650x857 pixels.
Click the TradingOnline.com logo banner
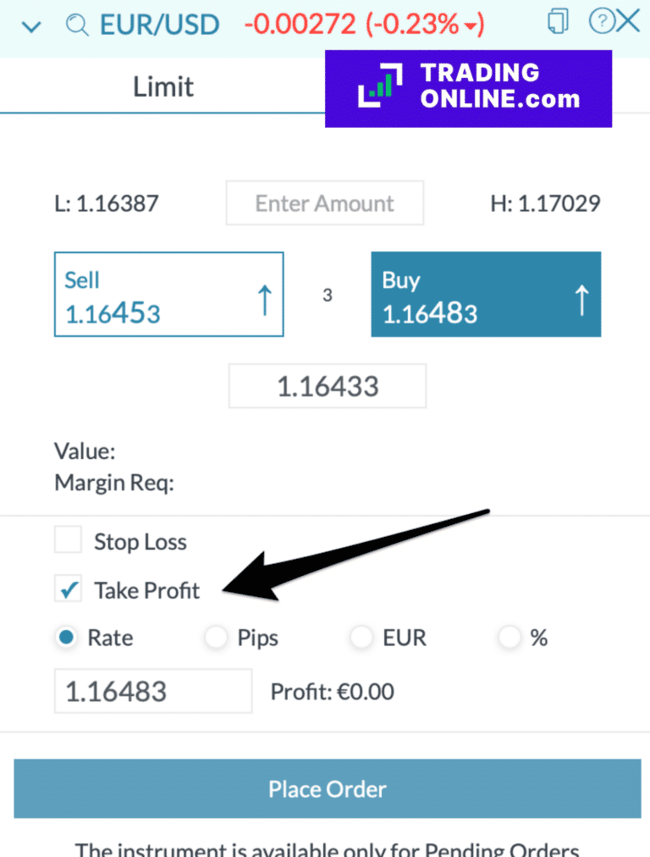tap(468, 89)
